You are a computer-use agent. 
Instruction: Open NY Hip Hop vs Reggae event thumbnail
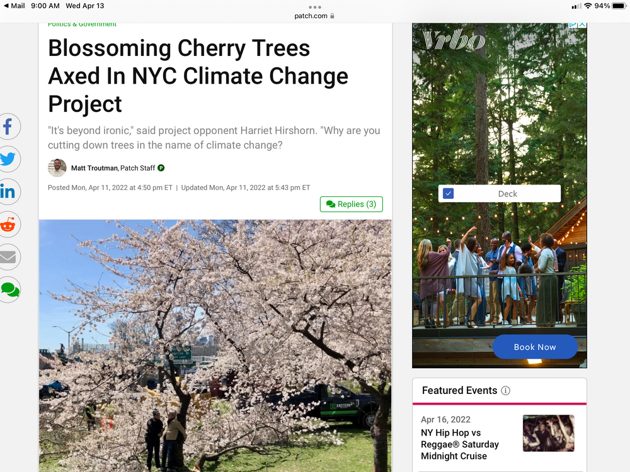pos(549,434)
